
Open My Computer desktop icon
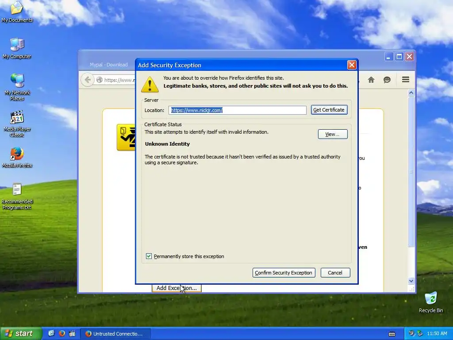[17, 48]
